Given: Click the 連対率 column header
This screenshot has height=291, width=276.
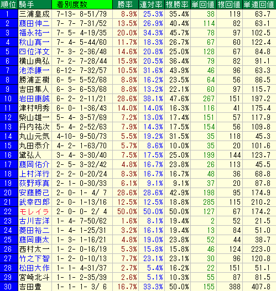Looking at the screenshot, I should coord(152,4).
